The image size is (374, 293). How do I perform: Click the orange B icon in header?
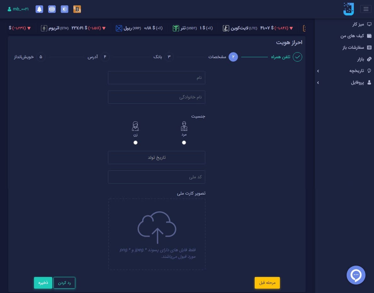coord(77,9)
